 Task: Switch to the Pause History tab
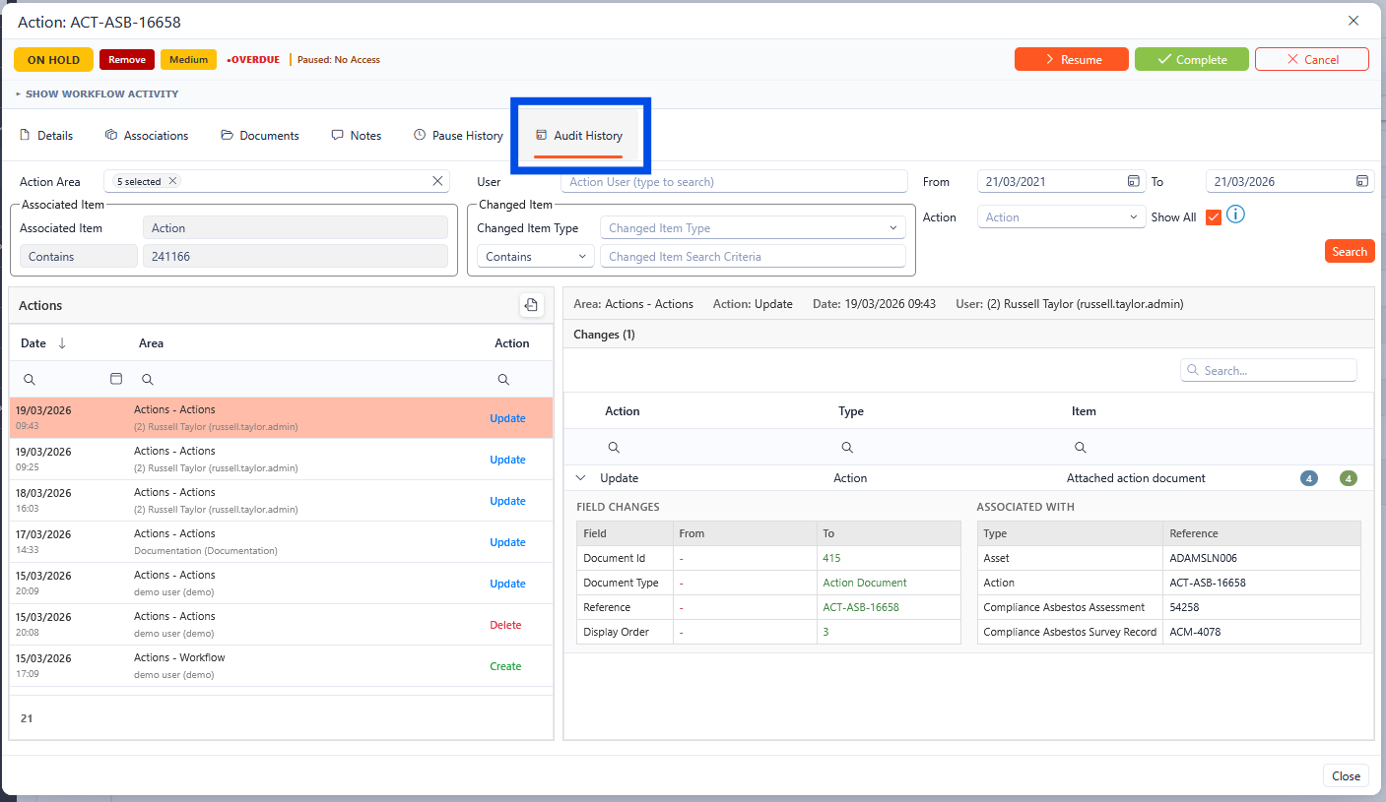coord(458,136)
